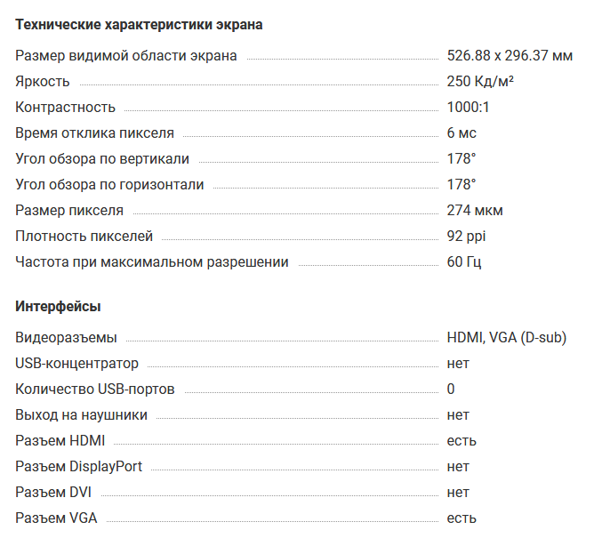
Task: Click the "Плотность пикселей" label
Action: click(x=84, y=237)
